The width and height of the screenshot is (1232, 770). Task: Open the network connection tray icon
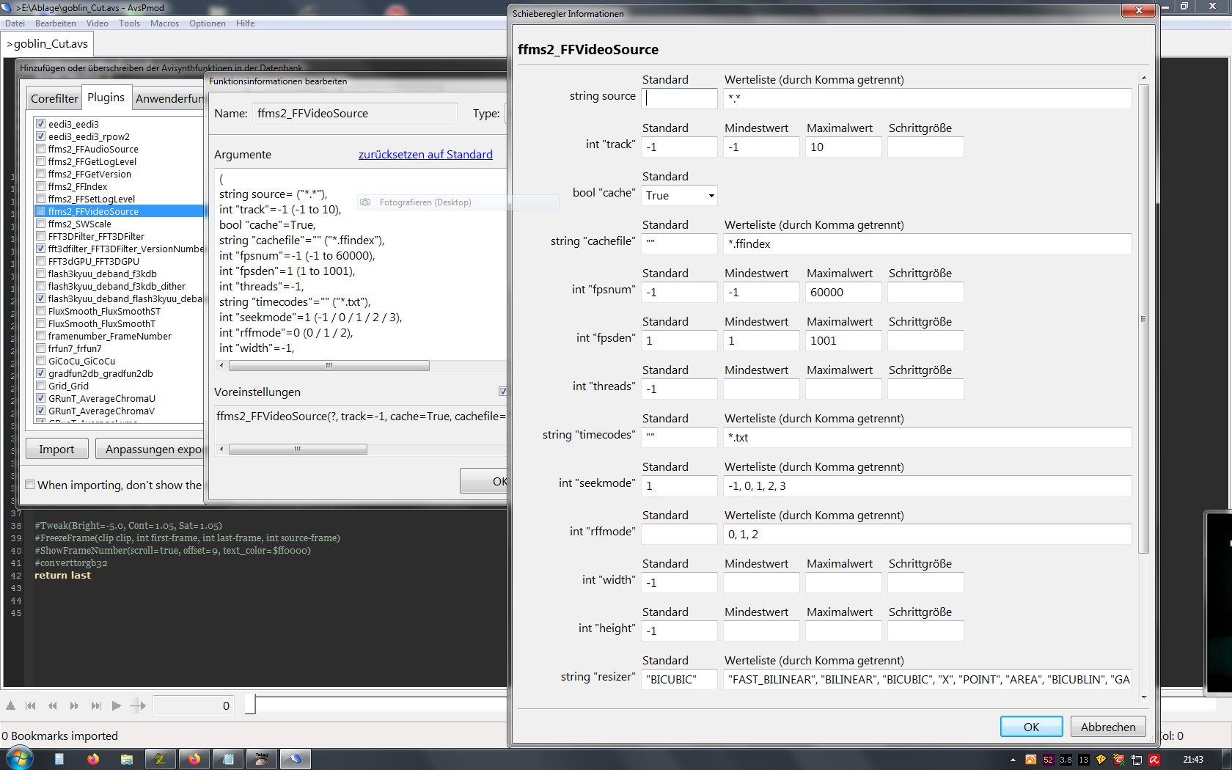[1137, 760]
